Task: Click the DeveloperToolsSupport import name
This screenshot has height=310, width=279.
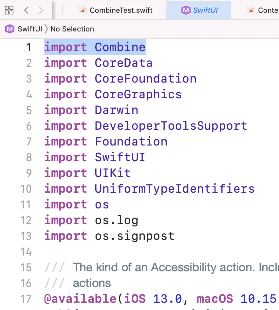Action: point(171,126)
